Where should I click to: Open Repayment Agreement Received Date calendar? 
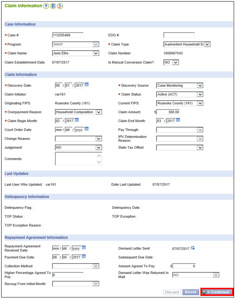tap(84, 247)
